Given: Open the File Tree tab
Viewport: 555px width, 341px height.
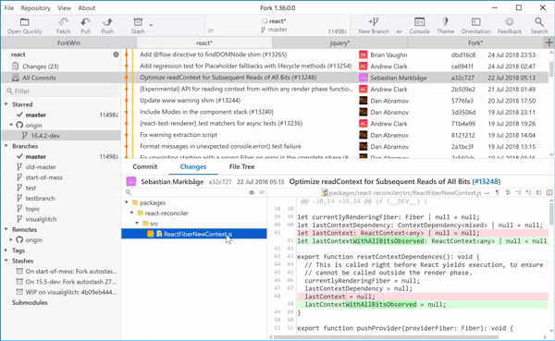Looking at the screenshot, I should click(x=241, y=166).
